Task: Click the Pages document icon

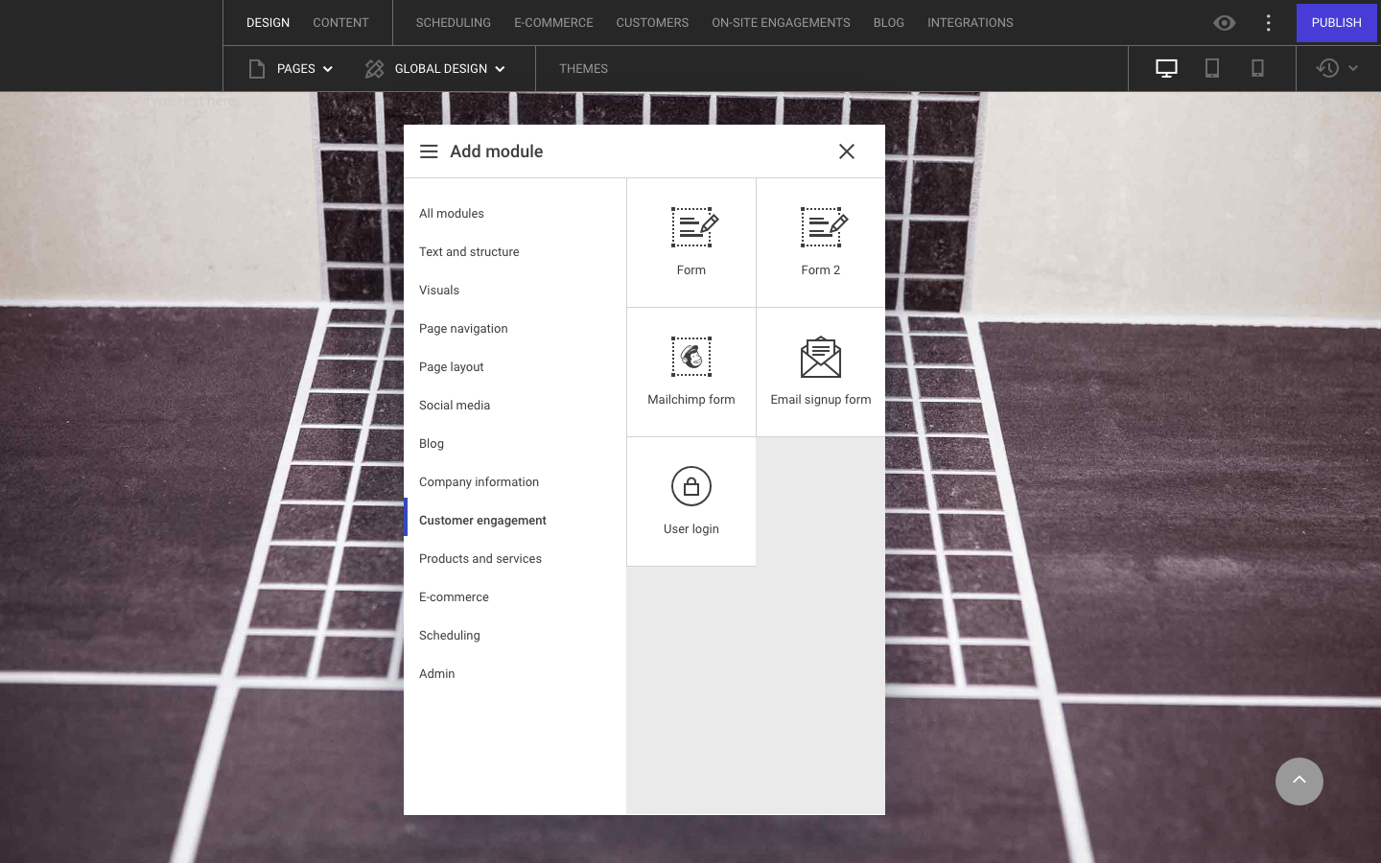Action: (255, 68)
